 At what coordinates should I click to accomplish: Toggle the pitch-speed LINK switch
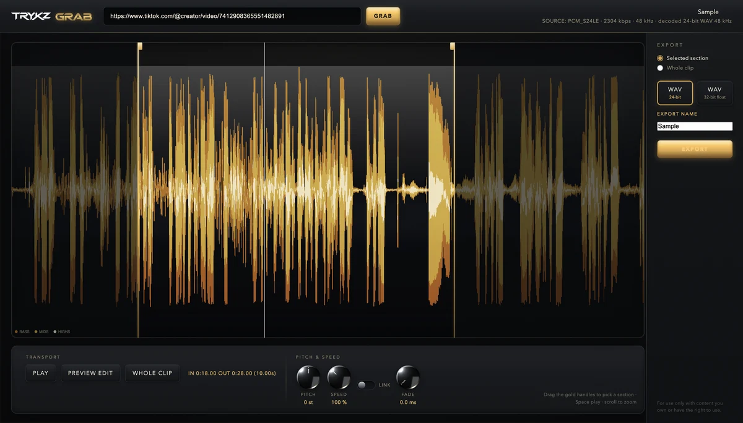[x=366, y=385]
